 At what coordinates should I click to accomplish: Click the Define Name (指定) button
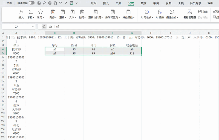point(203,12)
